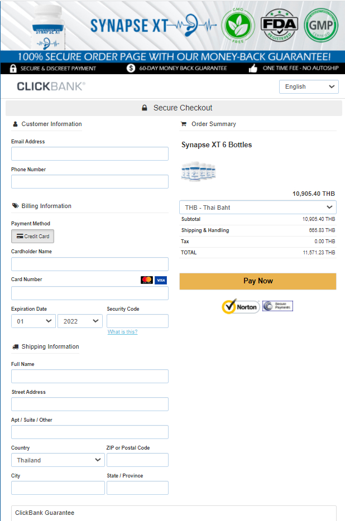Focus the Street Address field
345x521 pixels.
(90, 404)
